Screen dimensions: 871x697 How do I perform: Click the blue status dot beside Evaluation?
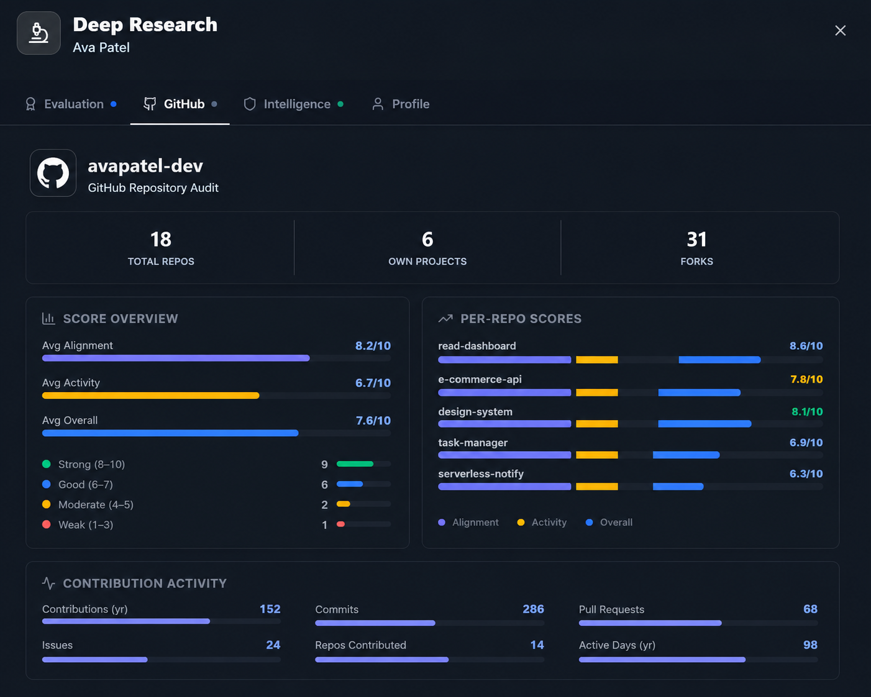114,104
